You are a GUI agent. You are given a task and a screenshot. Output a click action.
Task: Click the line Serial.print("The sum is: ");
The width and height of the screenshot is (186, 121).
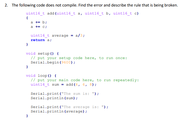[x=65, y=94]
